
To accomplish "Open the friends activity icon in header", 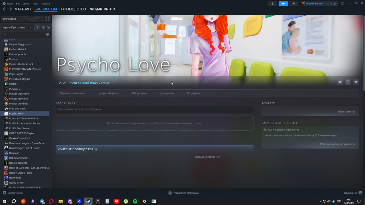I will click(272, 4).
